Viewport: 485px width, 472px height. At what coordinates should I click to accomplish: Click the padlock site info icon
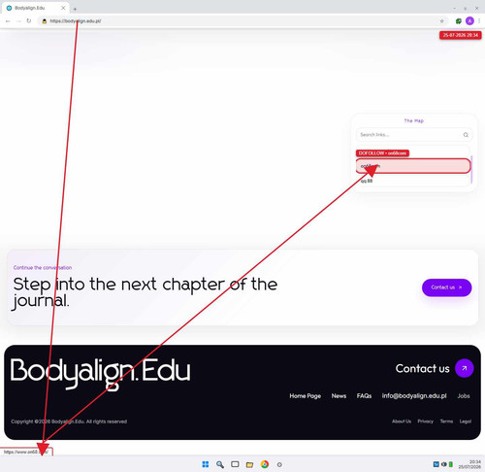click(45, 21)
